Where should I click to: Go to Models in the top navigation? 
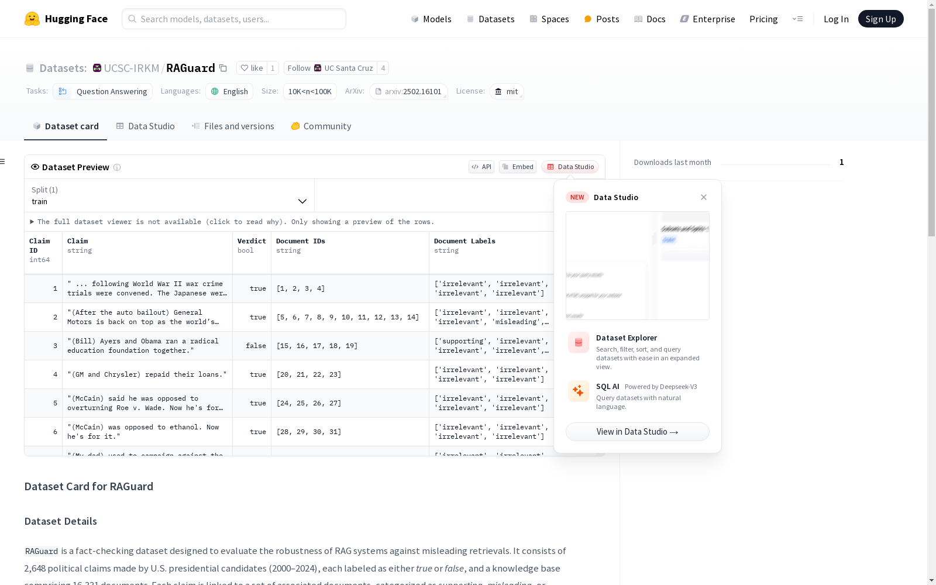tap(431, 19)
